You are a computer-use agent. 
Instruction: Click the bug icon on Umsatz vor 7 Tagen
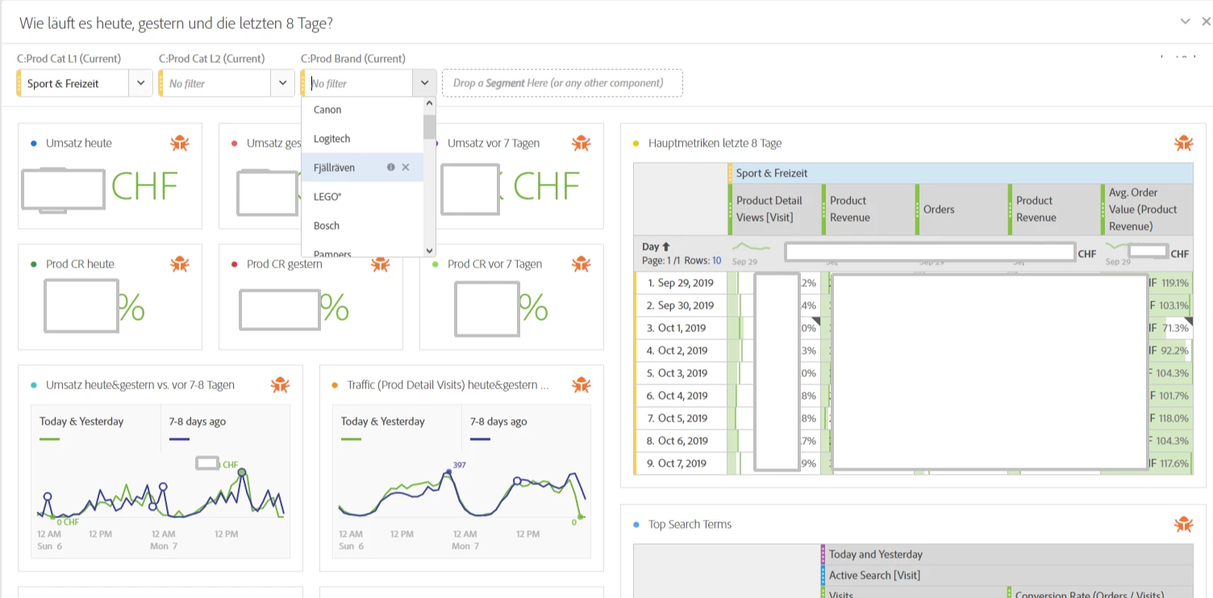[581, 143]
